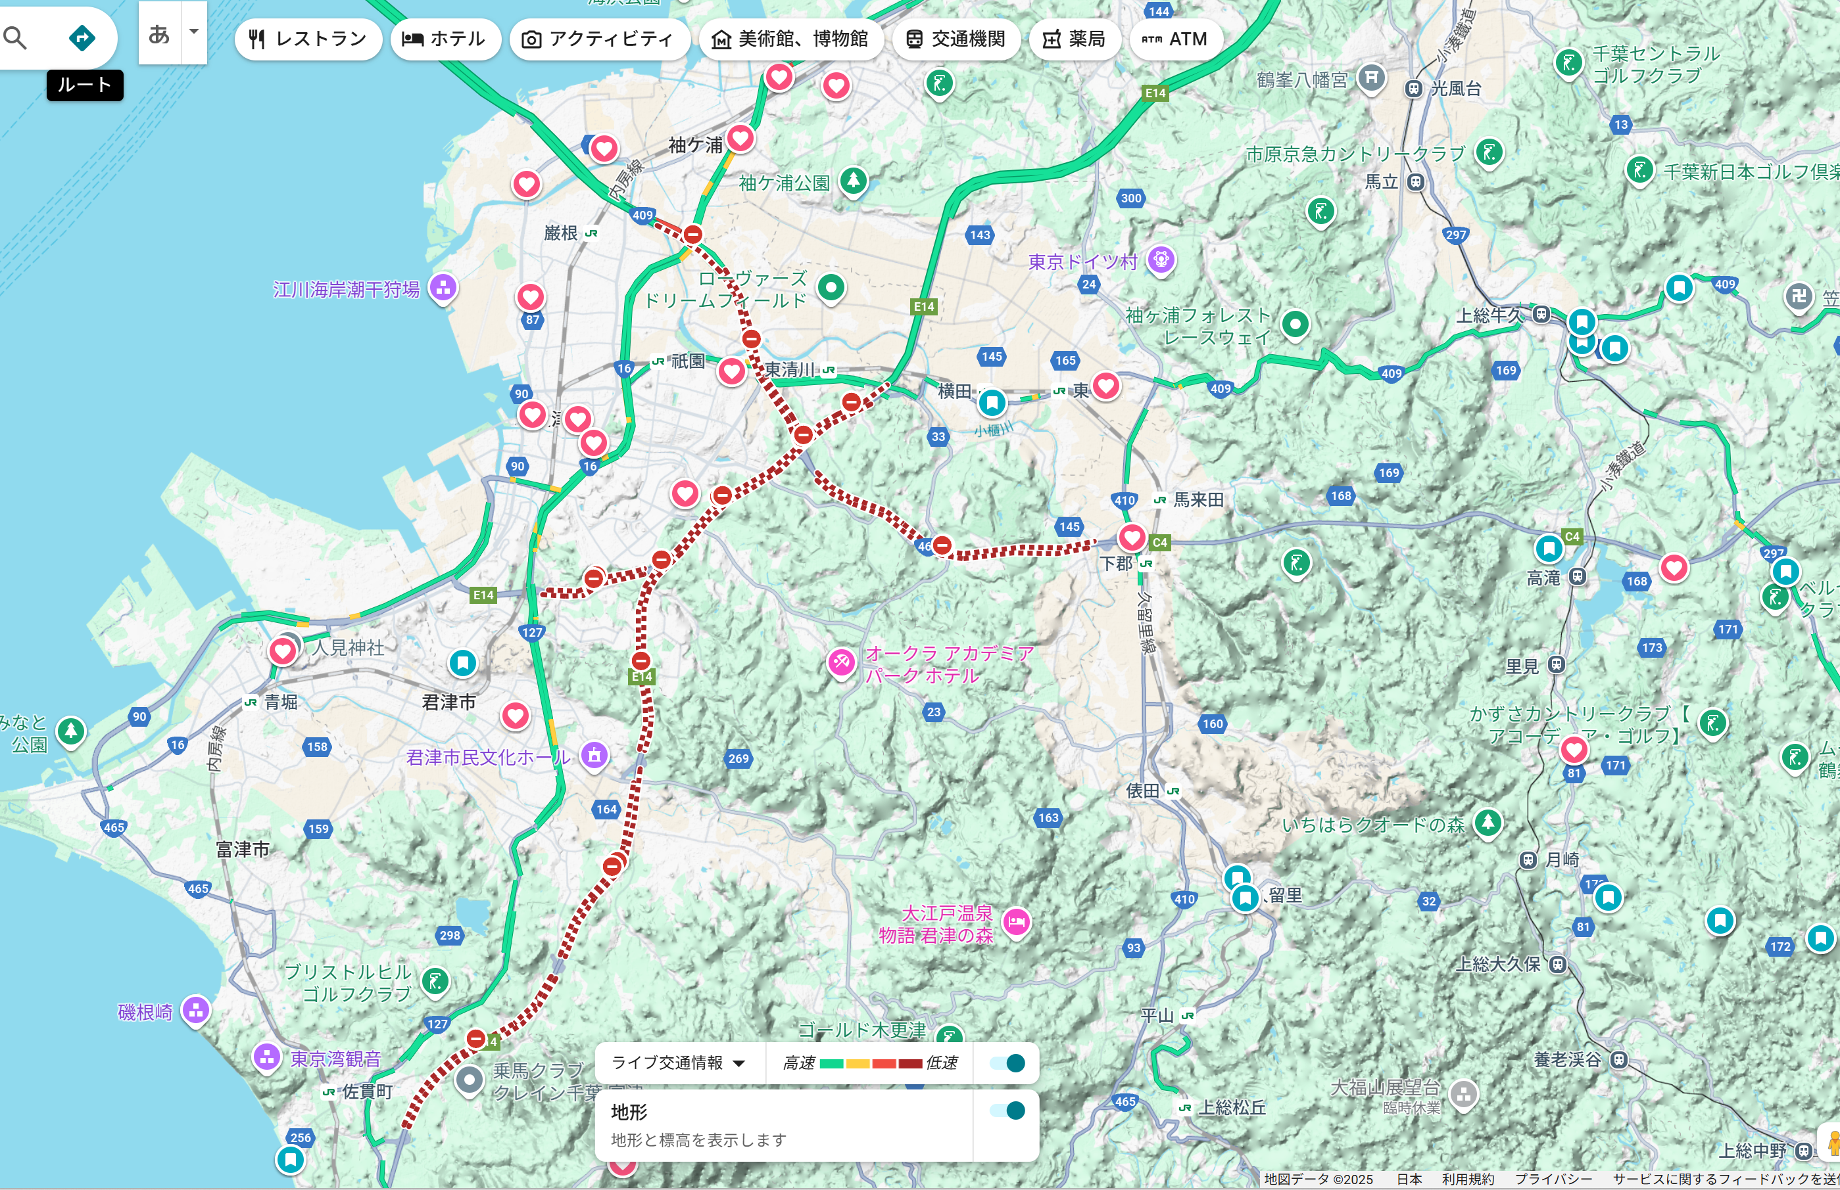The width and height of the screenshot is (1840, 1190).
Task: Click the 千葉セントラル ゴルフクラブ golf marker
Action: [1568, 63]
